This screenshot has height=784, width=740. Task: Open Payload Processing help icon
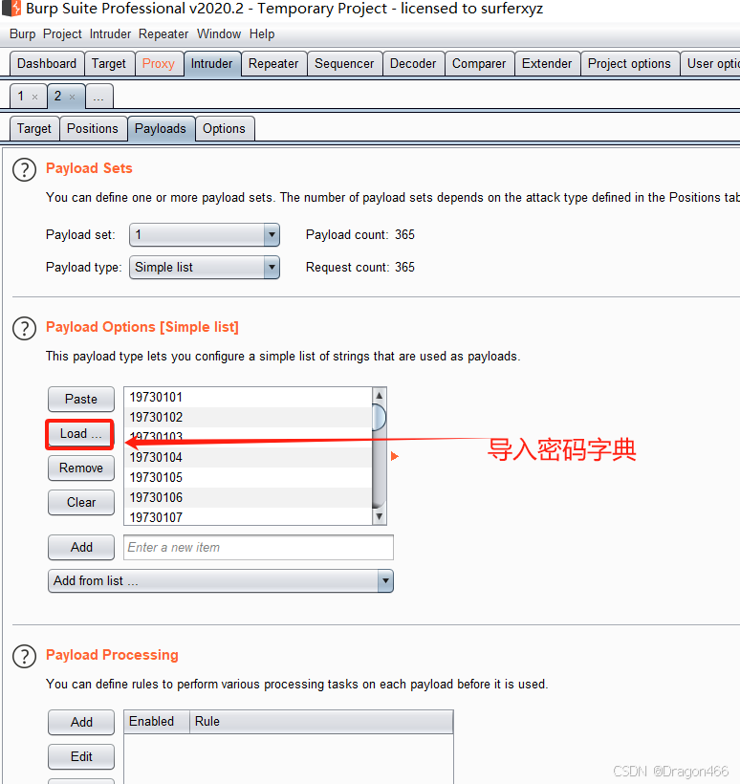24,657
